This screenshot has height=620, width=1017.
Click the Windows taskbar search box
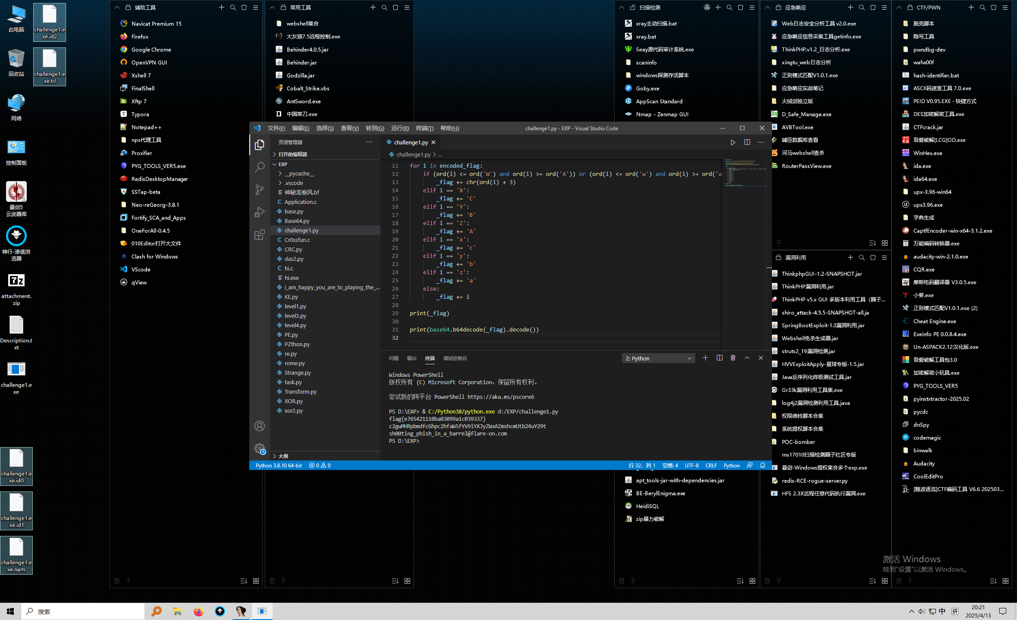tap(82, 611)
